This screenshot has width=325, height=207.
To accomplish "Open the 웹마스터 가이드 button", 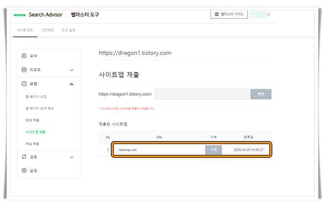I will click(x=229, y=14).
